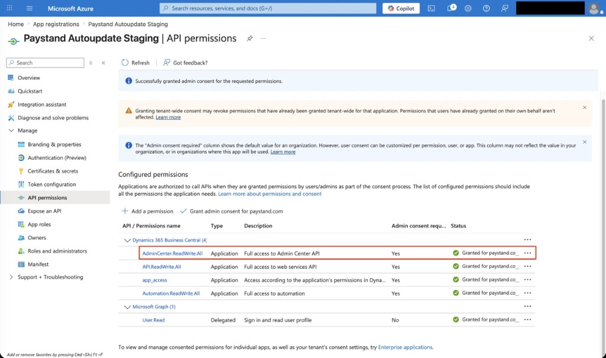The height and width of the screenshot is (358, 606).
Task: Open more options for app_access row
Action: pyautogui.click(x=527, y=279)
